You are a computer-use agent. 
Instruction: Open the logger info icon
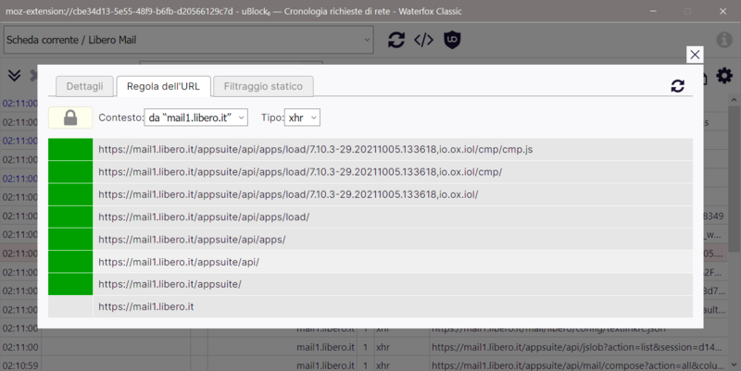(724, 40)
